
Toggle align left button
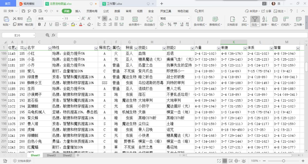pyautogui.click(x=99, y=24)
